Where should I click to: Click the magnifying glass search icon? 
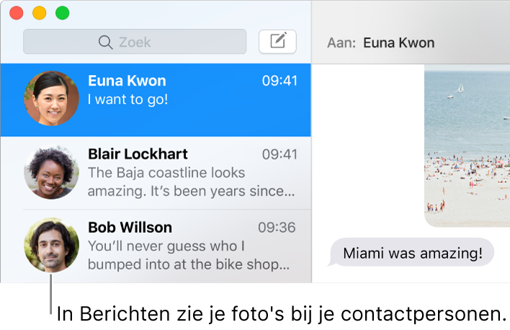pyautogui.click(x=105, y=42)
